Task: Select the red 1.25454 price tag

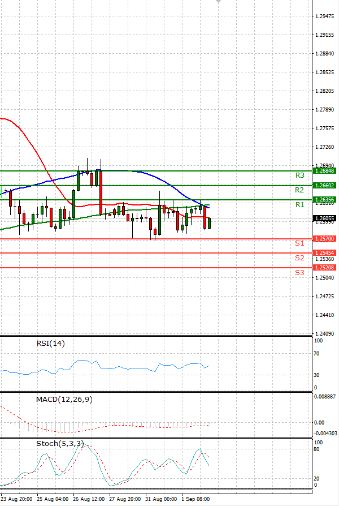Action: [x=324, y=252]
